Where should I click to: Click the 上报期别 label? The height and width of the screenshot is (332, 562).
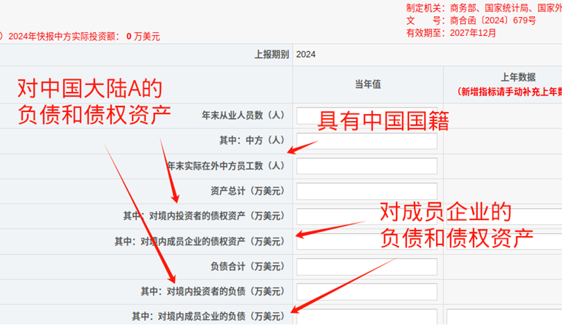(x=272, y=54)
